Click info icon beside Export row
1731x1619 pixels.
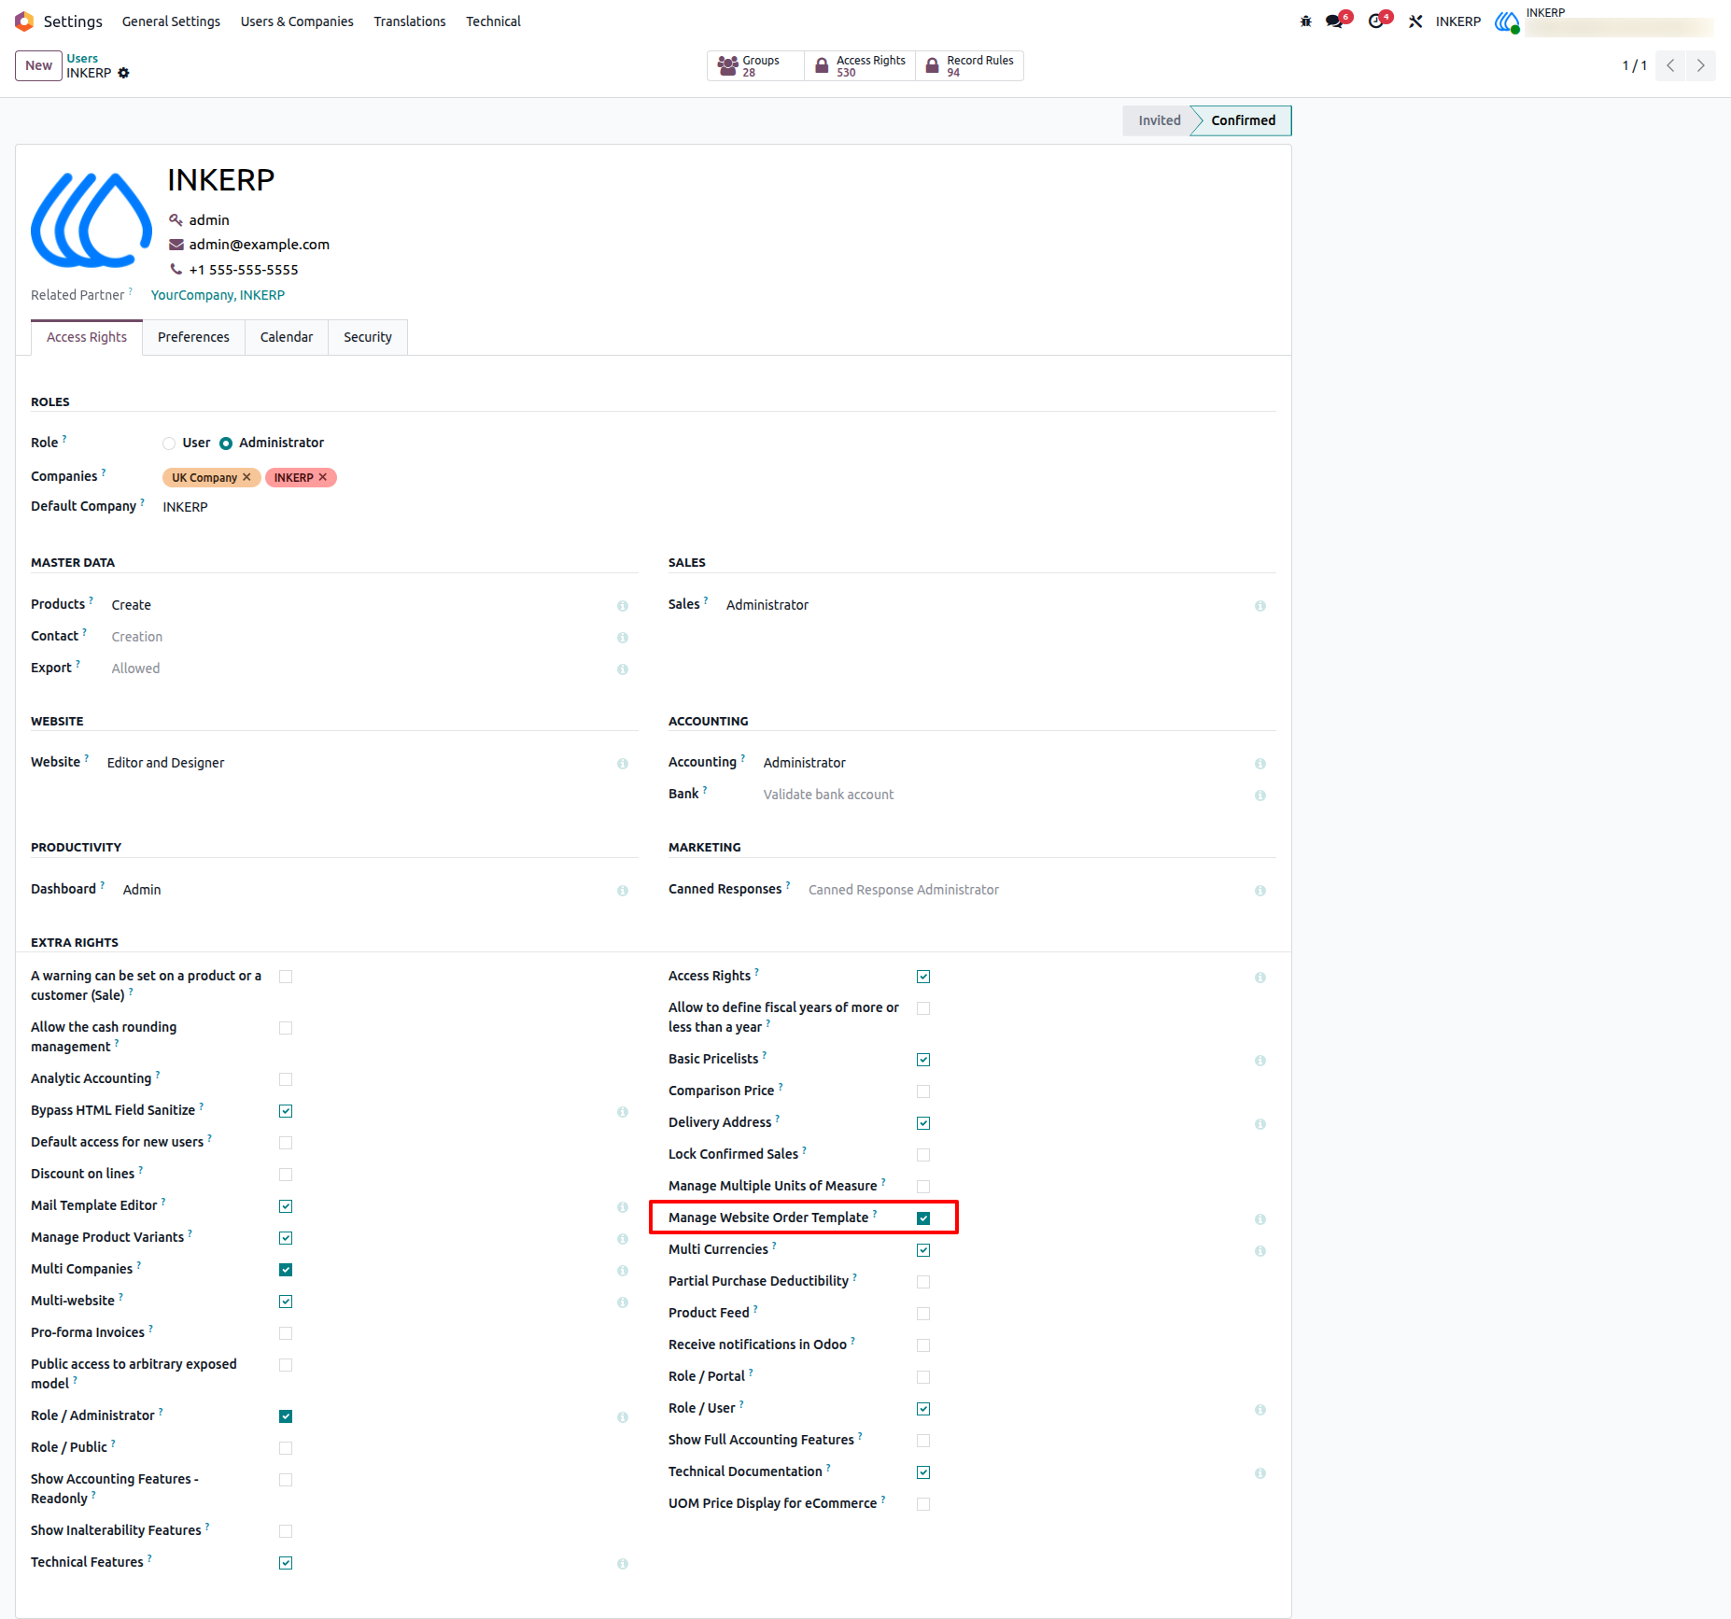[623, 669]
